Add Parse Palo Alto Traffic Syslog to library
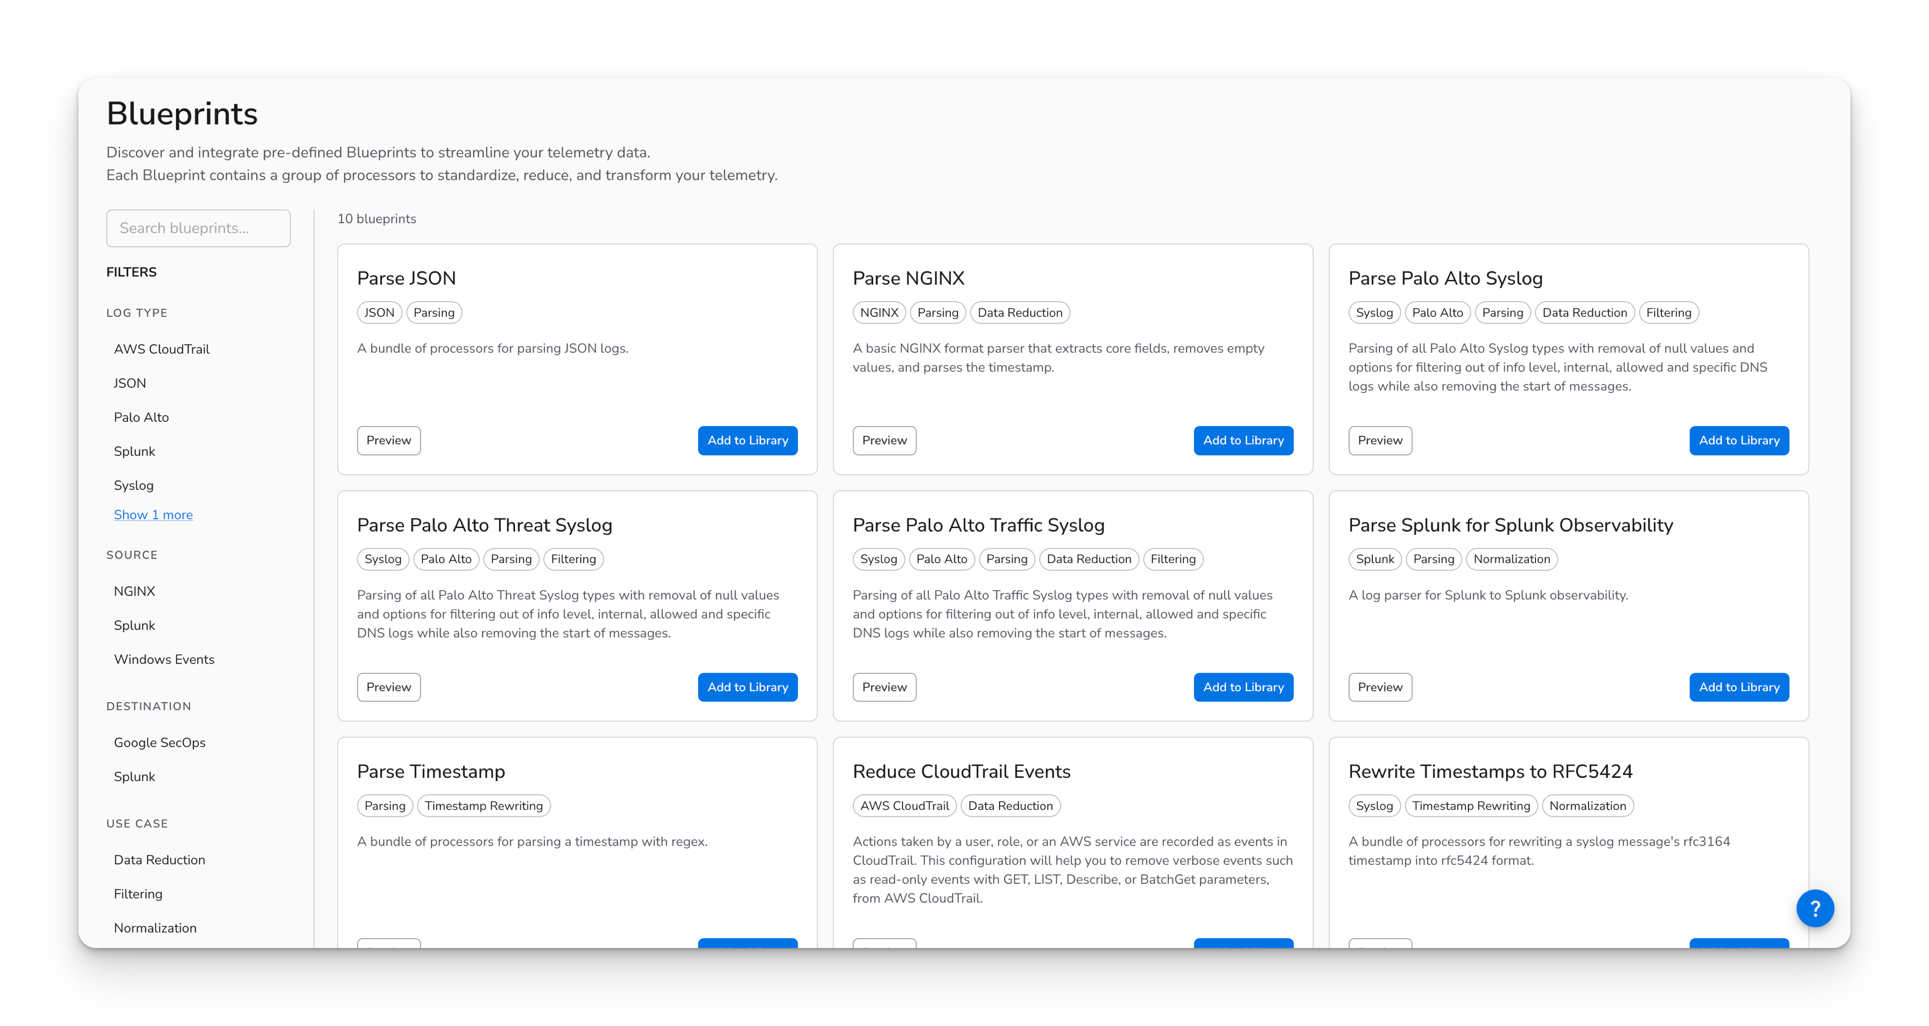Viewport: 1929px width, 1026px height. coord(1243,687)
